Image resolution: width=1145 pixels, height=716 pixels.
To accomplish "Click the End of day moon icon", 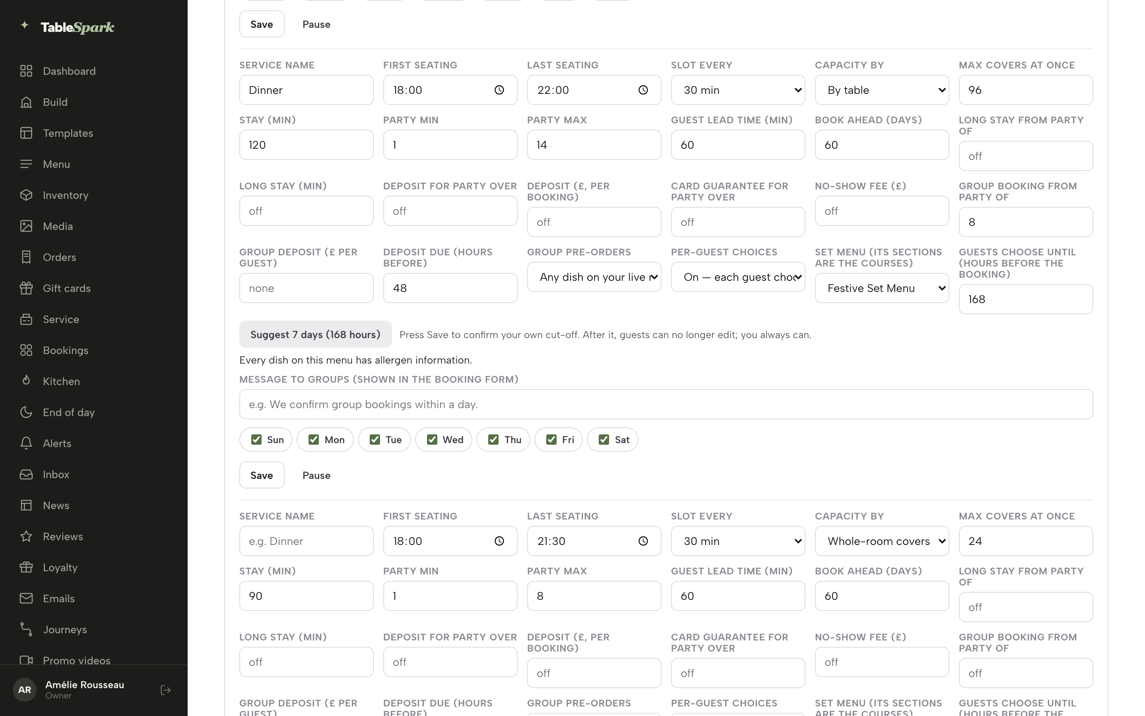I will [x=27, y=412].
